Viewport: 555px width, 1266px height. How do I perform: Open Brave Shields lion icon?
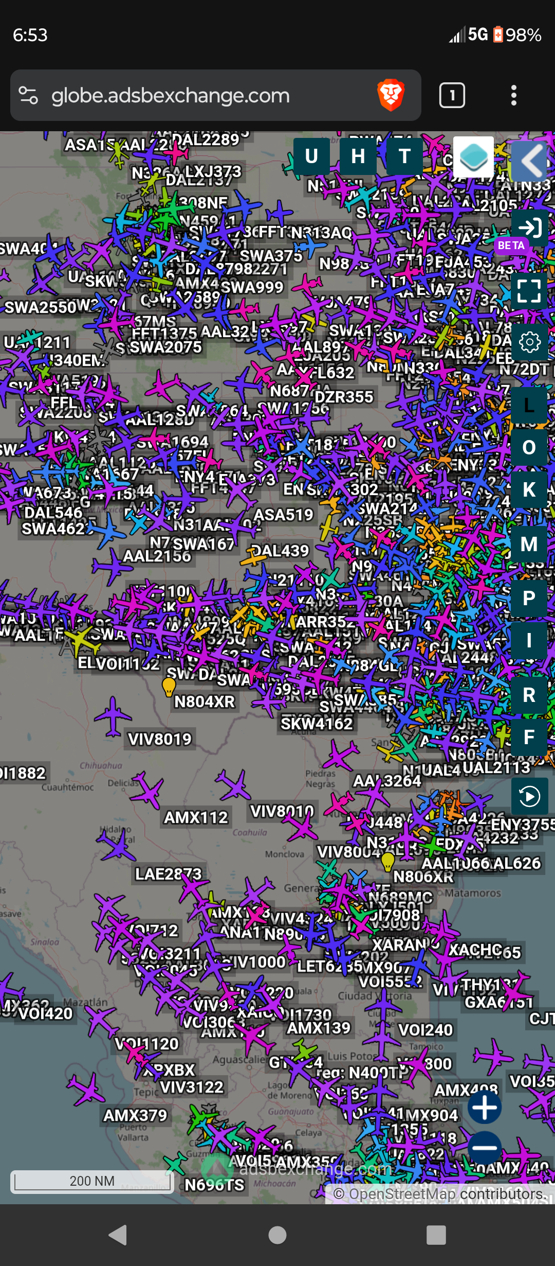pyautogui.click(x=391, y=95)
